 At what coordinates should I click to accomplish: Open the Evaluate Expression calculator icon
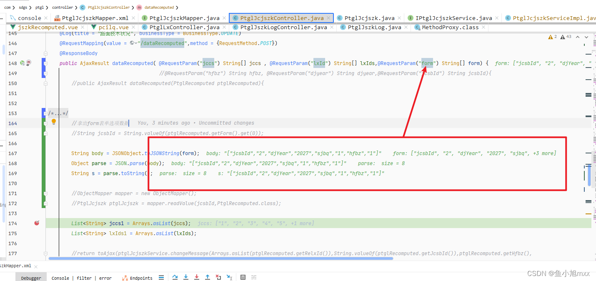(243, 277)
